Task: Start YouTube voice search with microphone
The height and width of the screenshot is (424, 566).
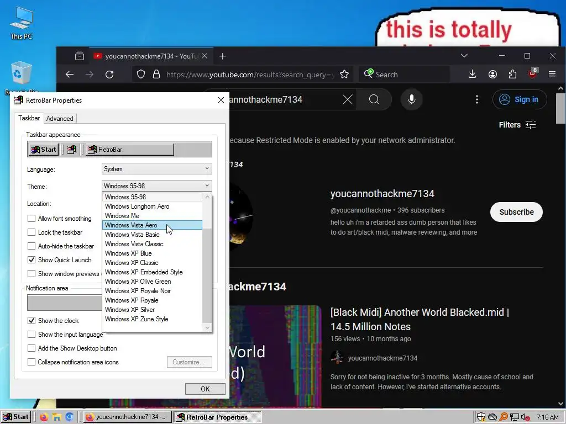Action: click(411, 99)
